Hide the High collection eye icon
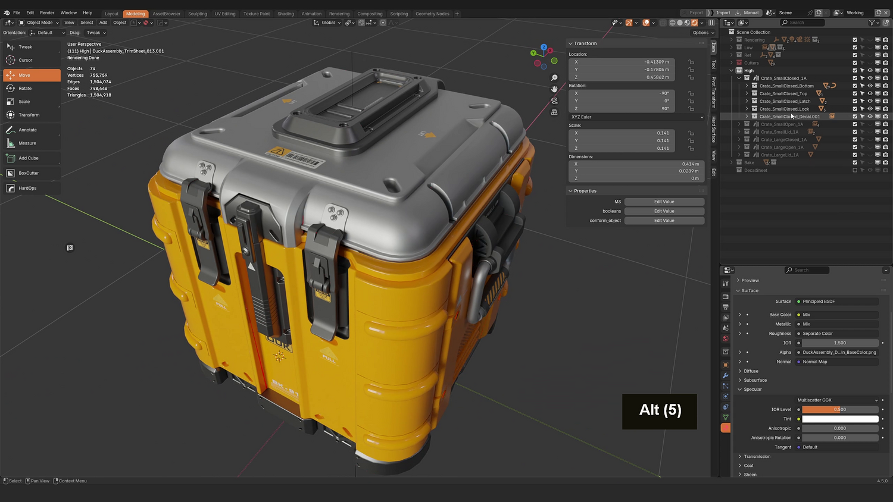The image size is (893, 502). (870, 70)
